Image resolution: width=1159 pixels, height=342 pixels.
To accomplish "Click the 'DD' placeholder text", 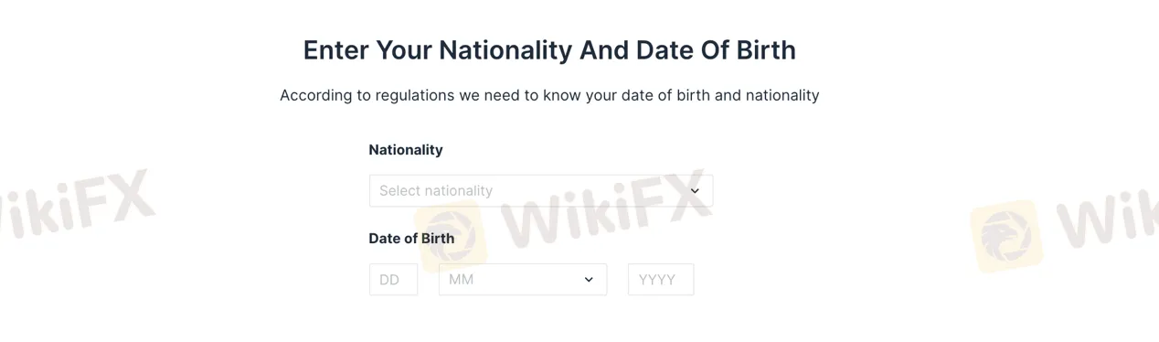I will click(x=389, y=280).
